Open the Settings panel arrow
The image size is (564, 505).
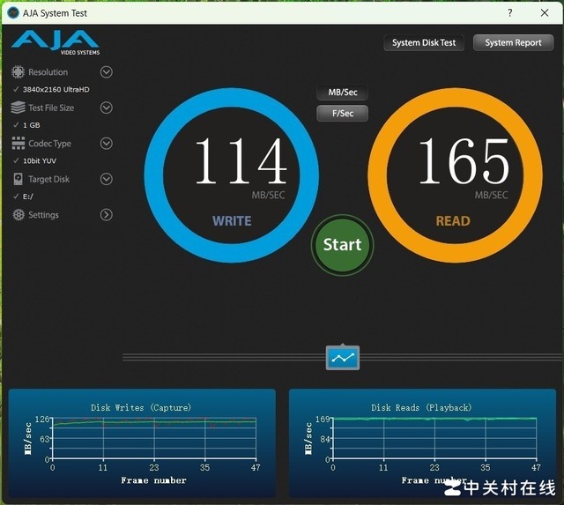pos(106,215)
